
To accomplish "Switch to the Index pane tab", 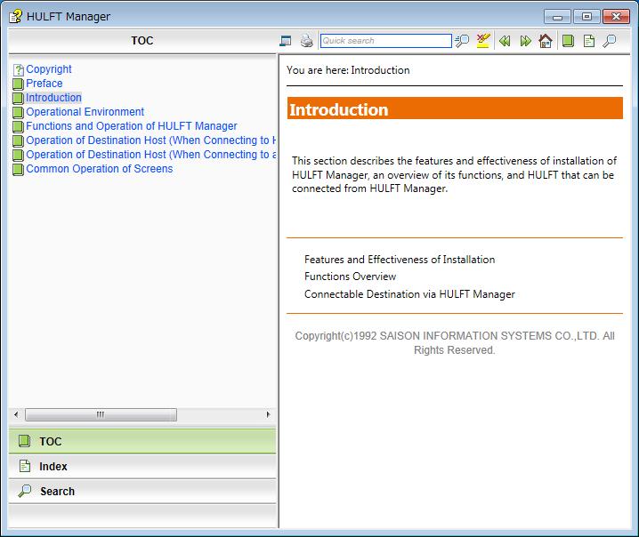I will click(142, 467).
